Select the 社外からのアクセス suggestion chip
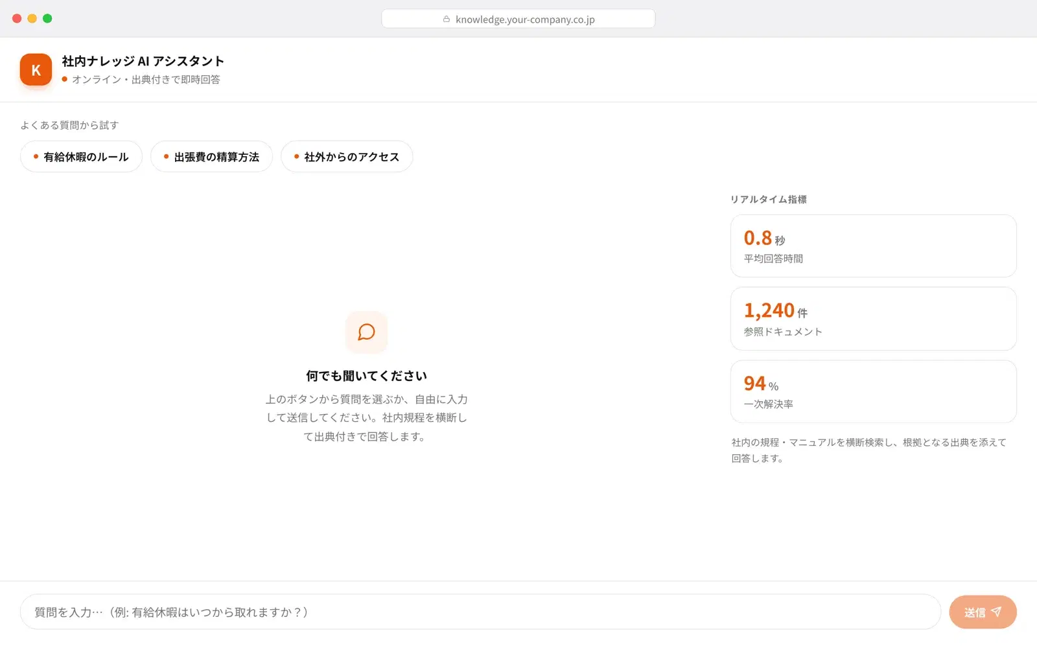 [x=347, y=156]
